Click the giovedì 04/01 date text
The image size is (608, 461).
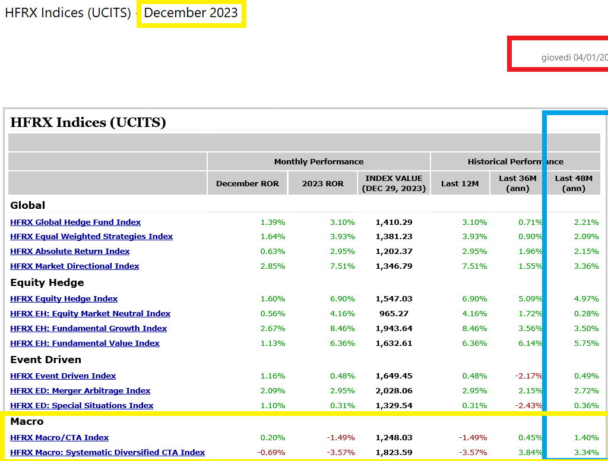(574, 58)
